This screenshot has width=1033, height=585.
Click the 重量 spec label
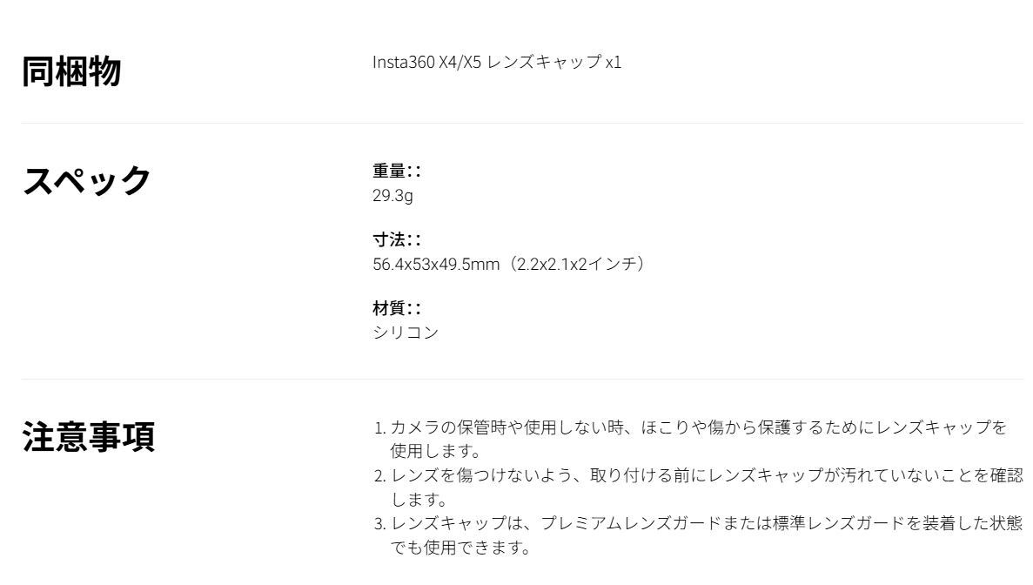[396, 171]
